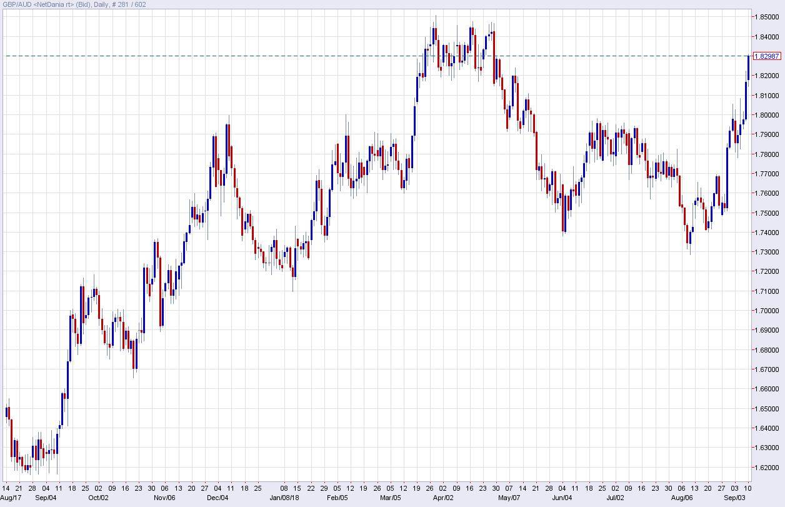The image size is (785, 507).
Task: Click the May/07 date axis label
Action: pyautogui.click(x=509, y=498)
